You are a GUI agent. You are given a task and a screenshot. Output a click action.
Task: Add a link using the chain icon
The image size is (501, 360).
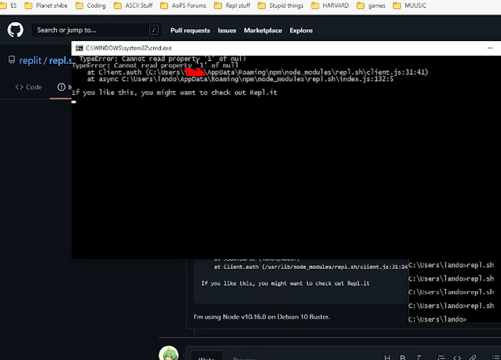pyautogui.click(x=472, y=358)
